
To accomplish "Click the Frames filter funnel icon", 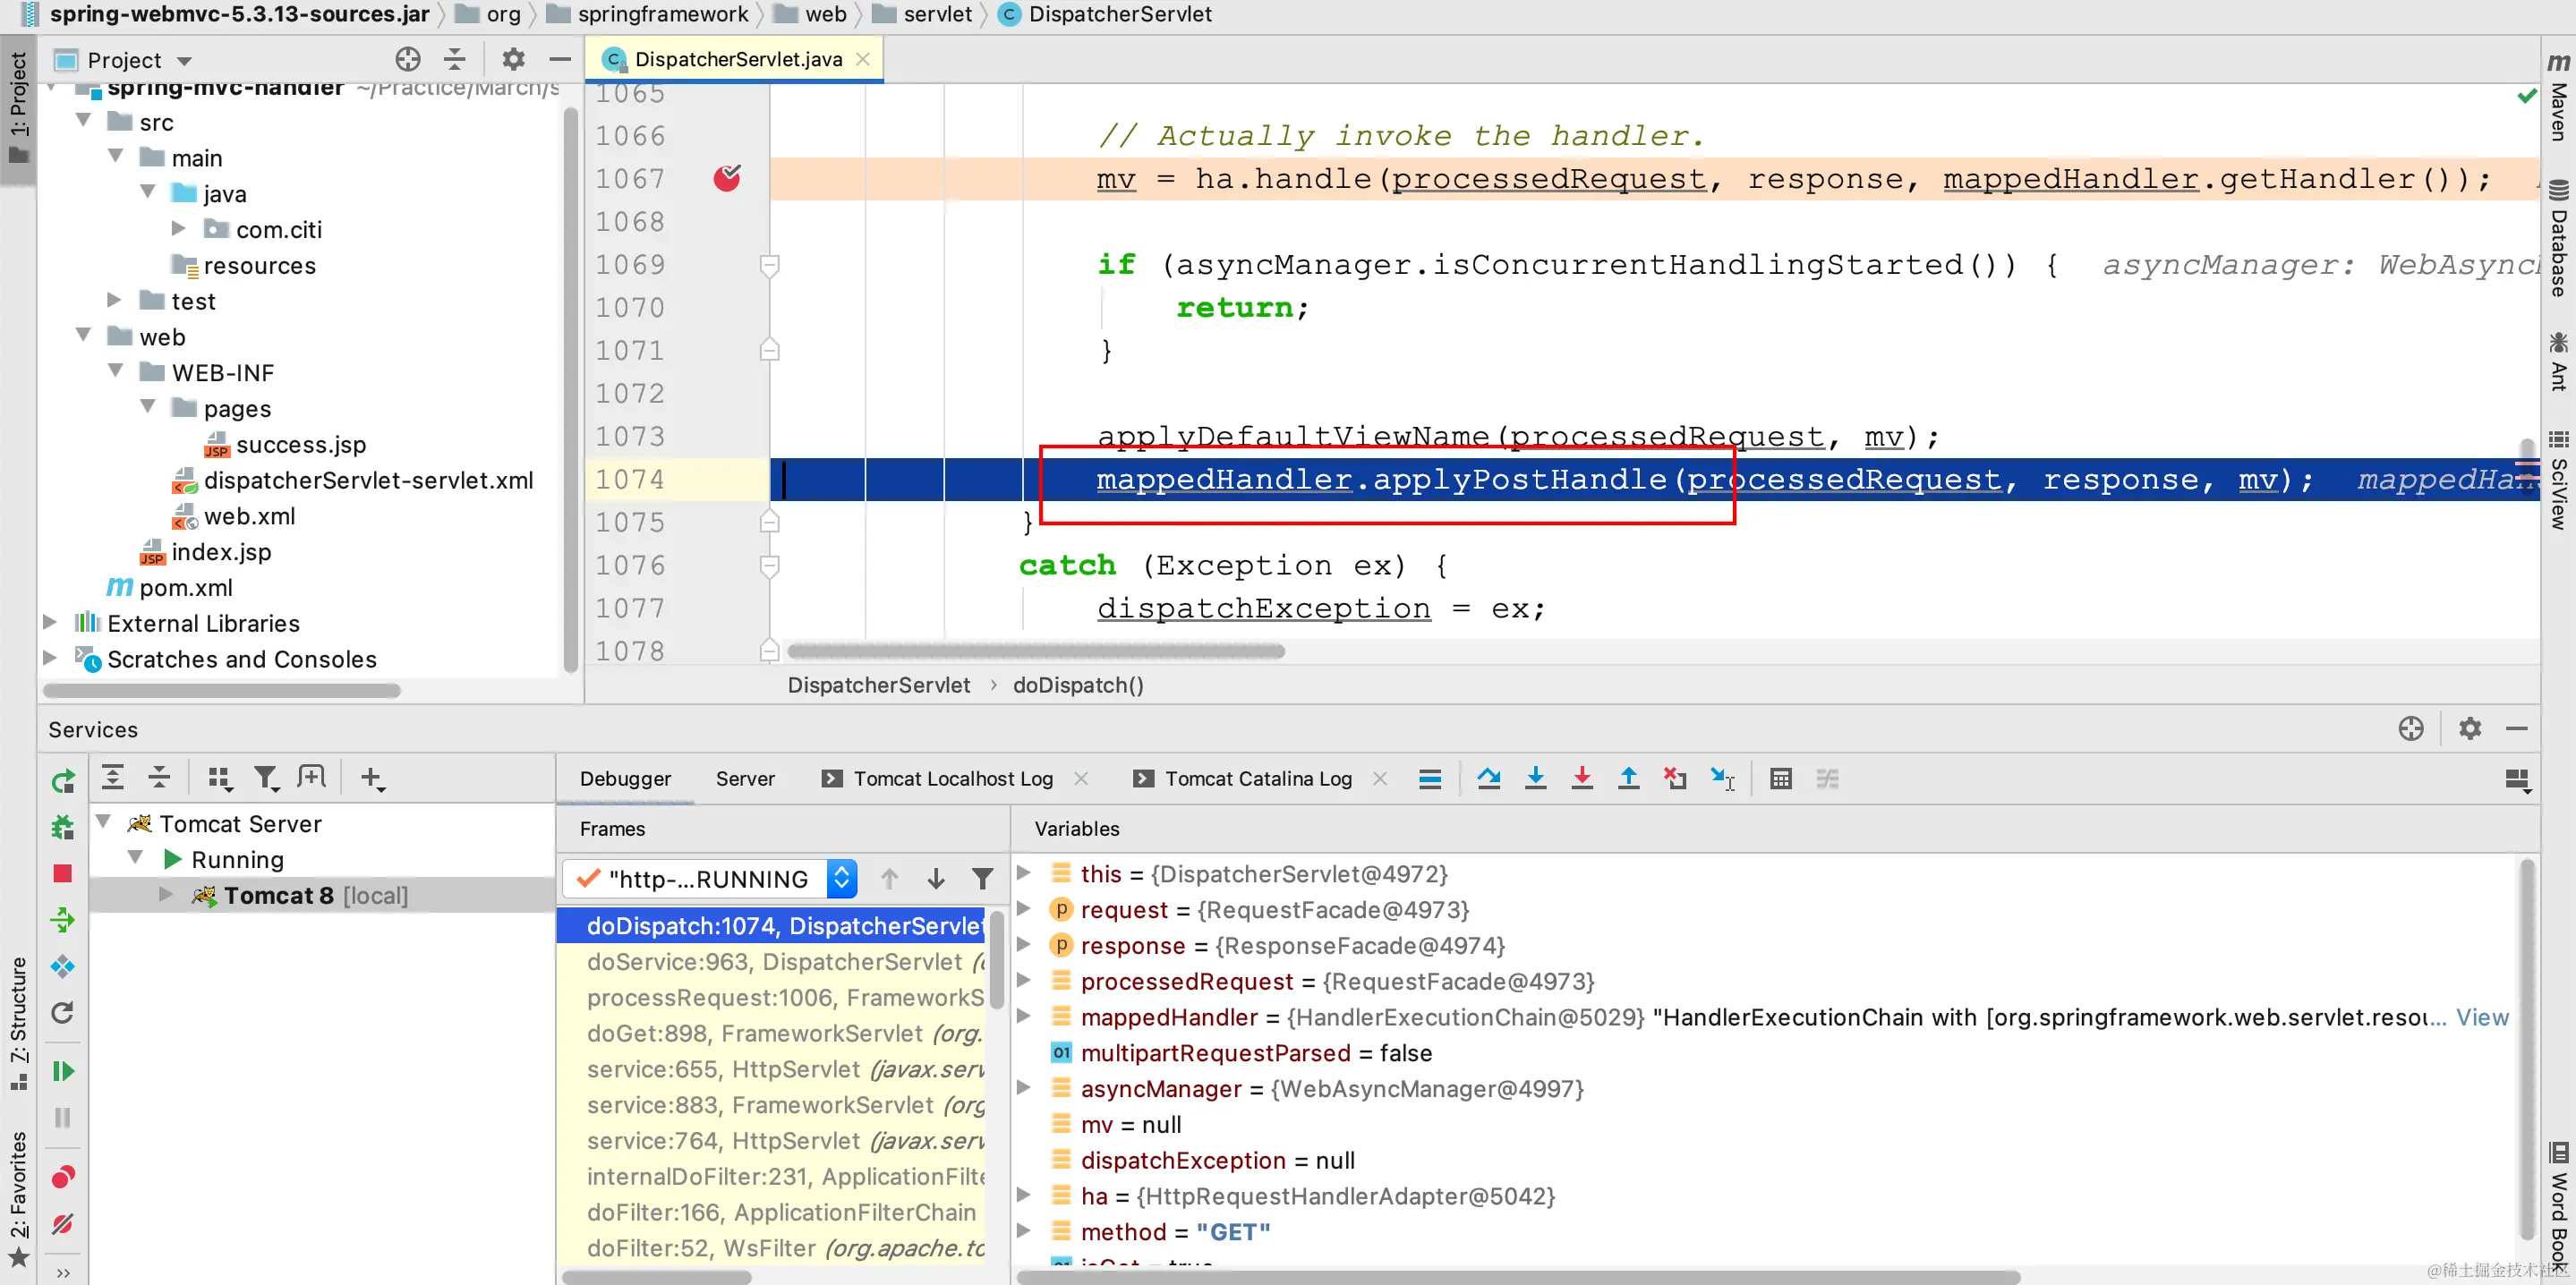I will 982,878.
